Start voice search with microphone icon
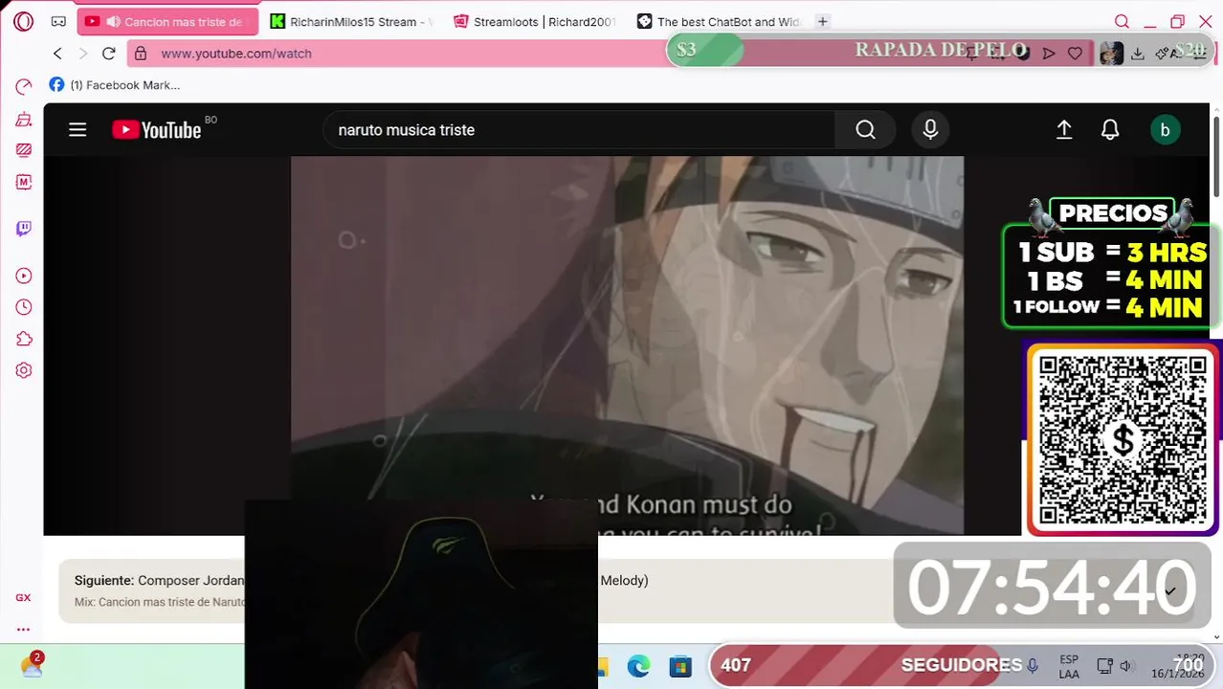1223x689 pixels. tap(930, 130)
